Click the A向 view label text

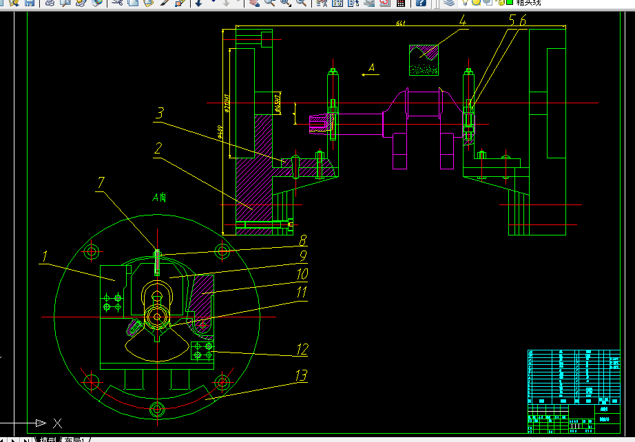159,198
